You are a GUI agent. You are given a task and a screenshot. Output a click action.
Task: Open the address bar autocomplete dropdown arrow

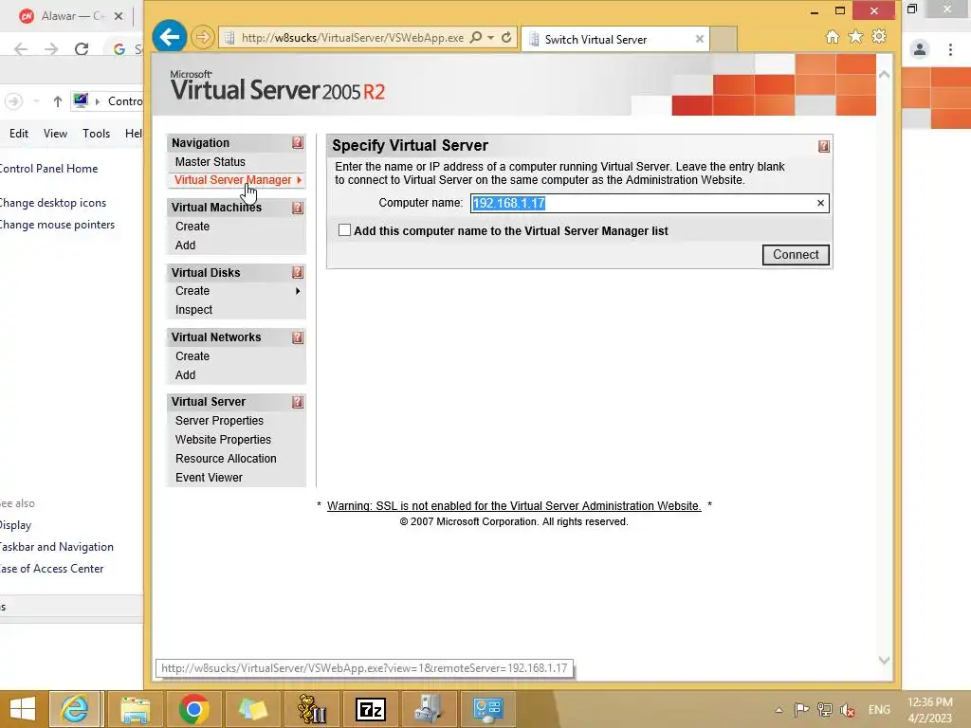click(x=490, y=37)
